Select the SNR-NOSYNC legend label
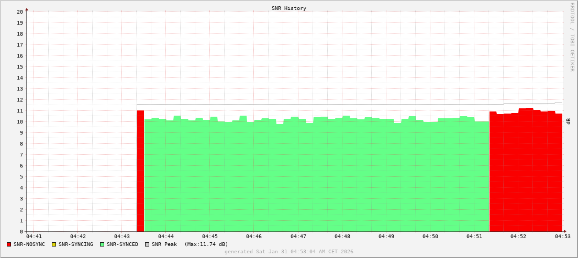This screenshot has height=258, width=578. pos(29,244)
